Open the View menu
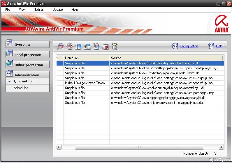 click(22, 10)
